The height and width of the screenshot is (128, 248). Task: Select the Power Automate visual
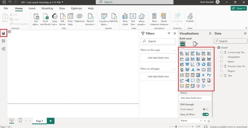204,86
